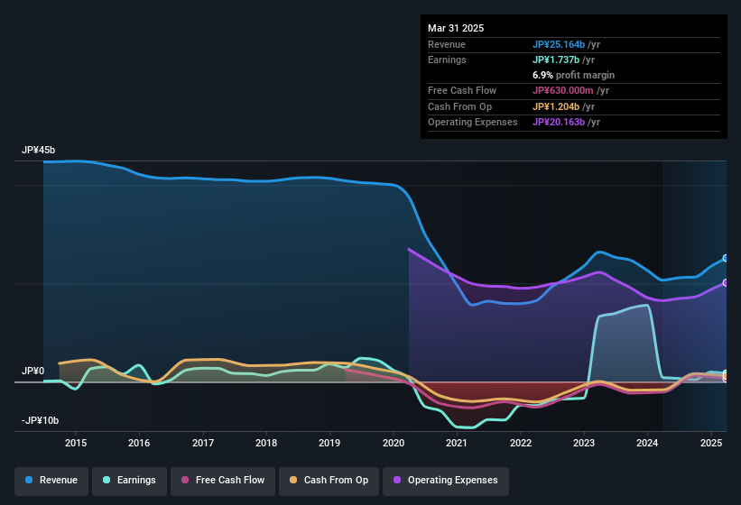Toggle the Free Cash Flow legend button
Image resolution: width=741 pixels, height=505 pixels.
[223, 481]
